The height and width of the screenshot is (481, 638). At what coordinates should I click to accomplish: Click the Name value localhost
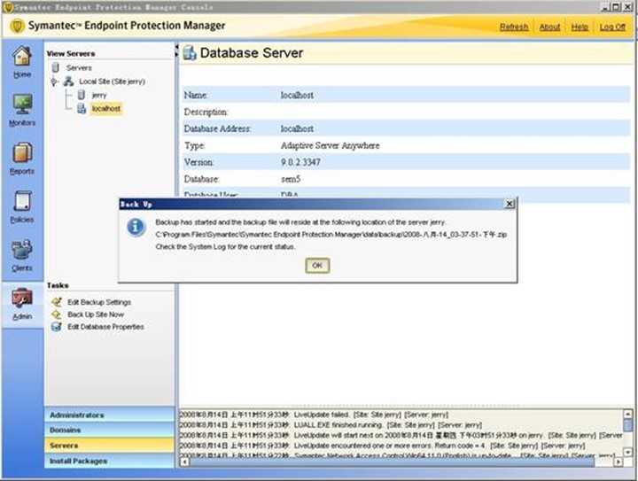pos(297,95)
